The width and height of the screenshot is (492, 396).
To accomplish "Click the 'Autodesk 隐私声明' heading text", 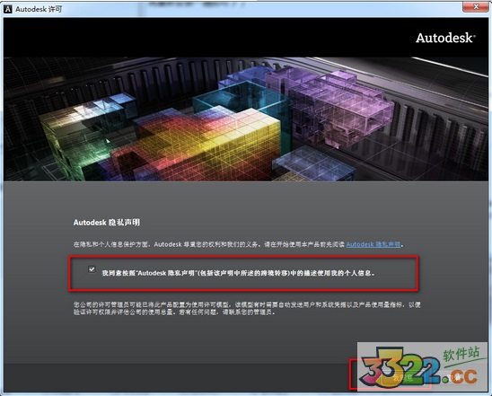I will 107,223.
